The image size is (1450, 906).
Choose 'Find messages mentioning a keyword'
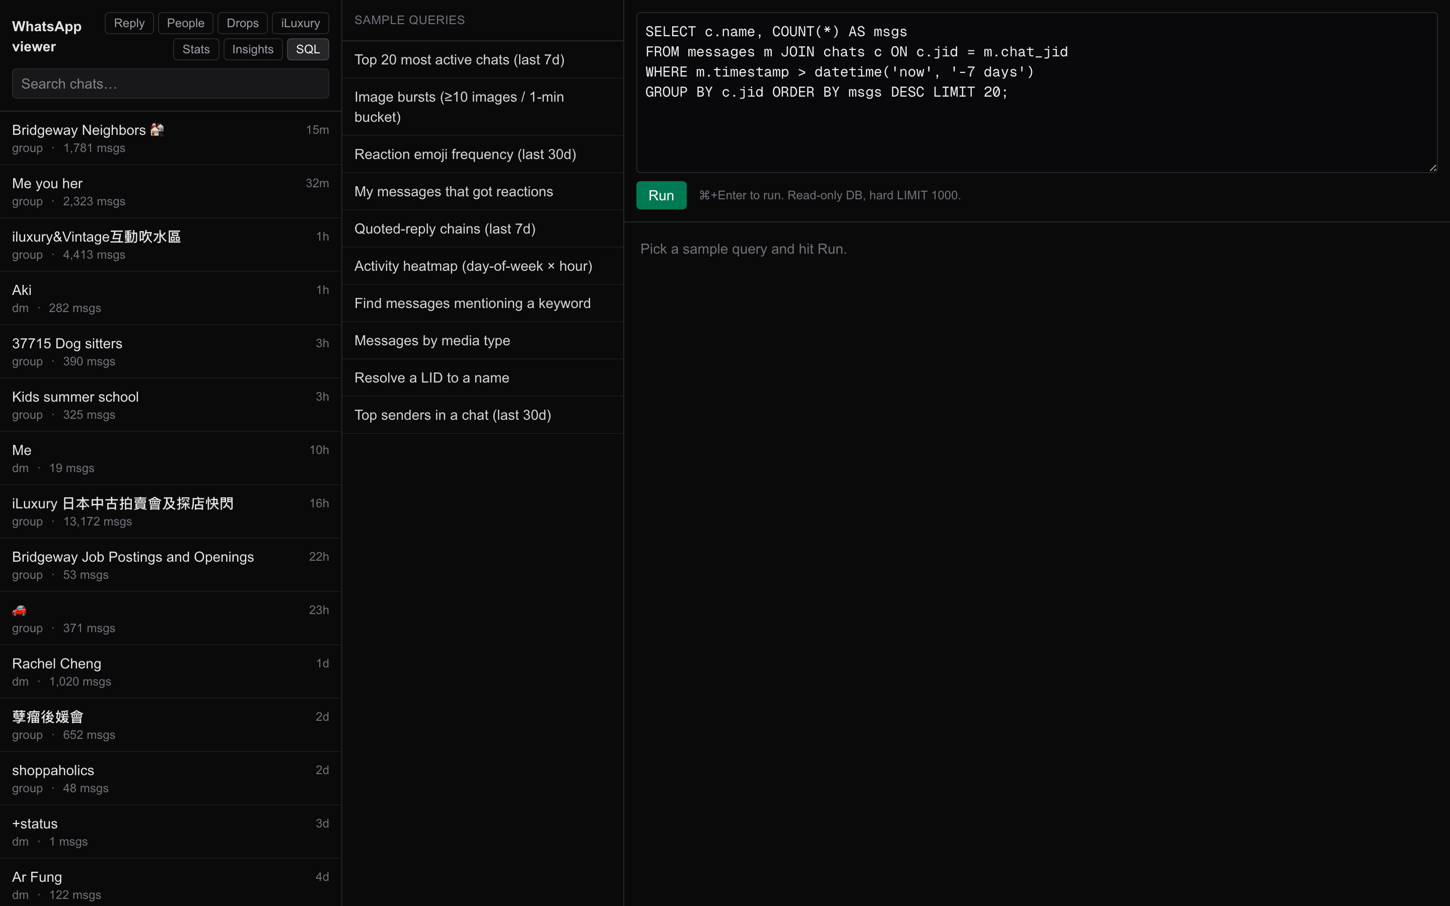click(482, 303)
